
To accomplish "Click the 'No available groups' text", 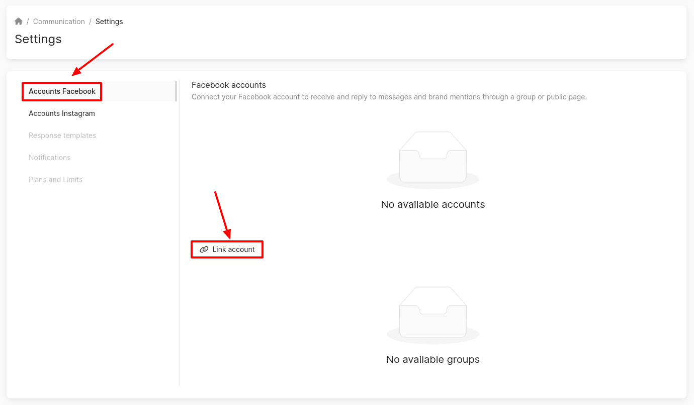I will (x=433, y=359).
